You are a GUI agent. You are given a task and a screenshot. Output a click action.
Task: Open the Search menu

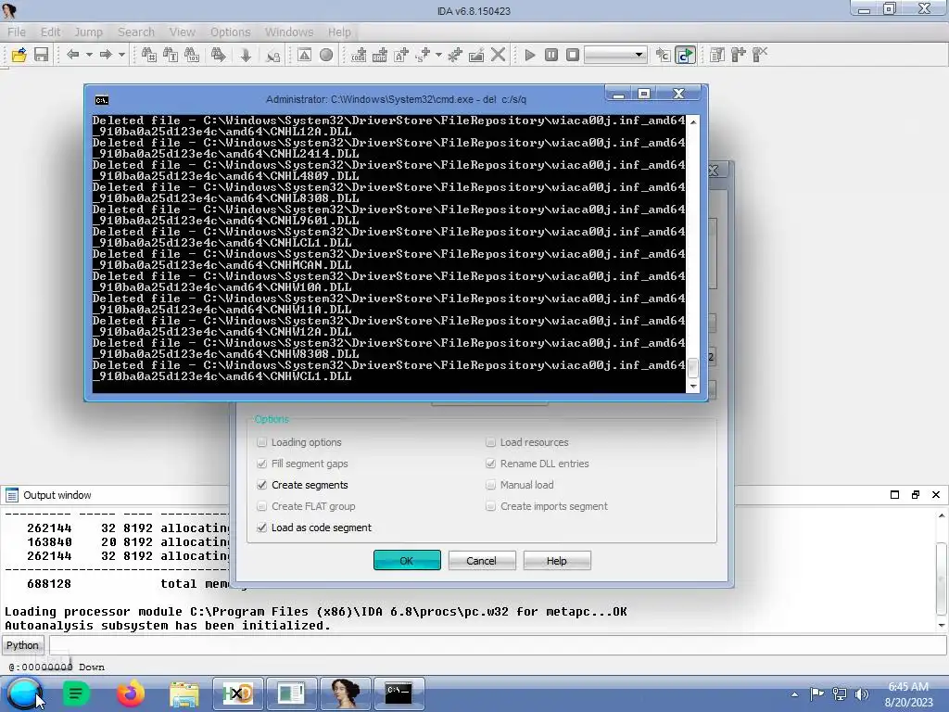(x=136, y=32)
